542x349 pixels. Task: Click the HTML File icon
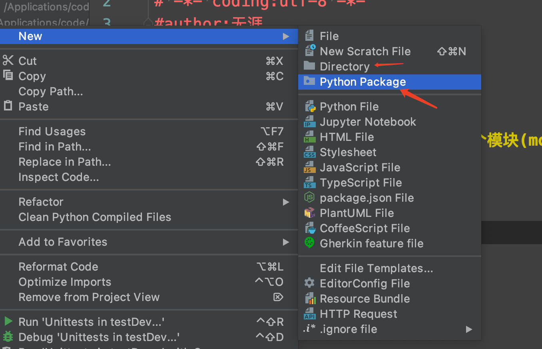pyautogui.click(x=310, y=137)
